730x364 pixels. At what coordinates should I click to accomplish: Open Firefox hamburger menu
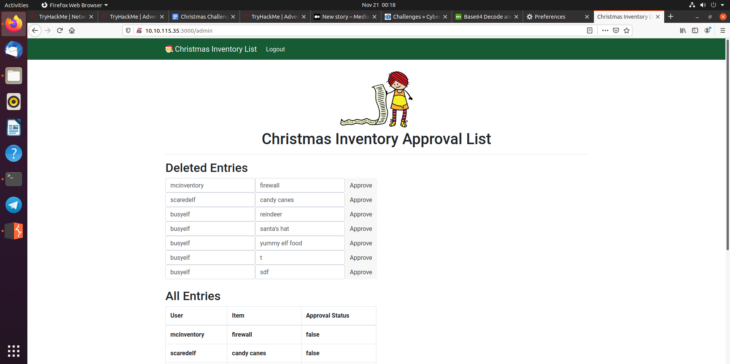coord(723,30)
